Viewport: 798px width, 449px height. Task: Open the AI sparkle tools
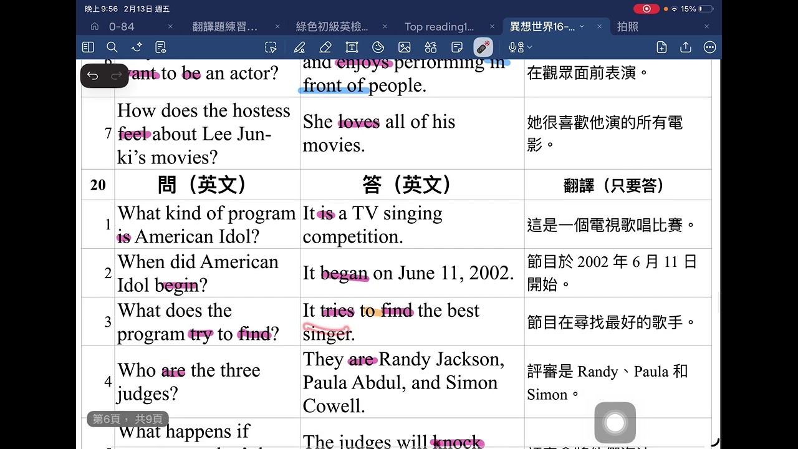pyautogui.click(x=137, y=47)
